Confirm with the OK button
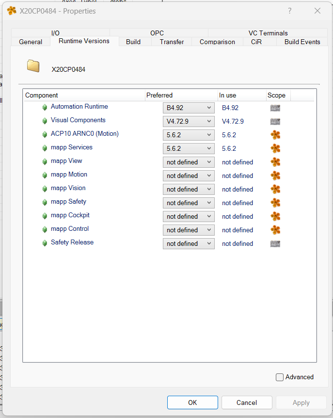This screenshot has width=333, height=418. (x=192, y=402)
